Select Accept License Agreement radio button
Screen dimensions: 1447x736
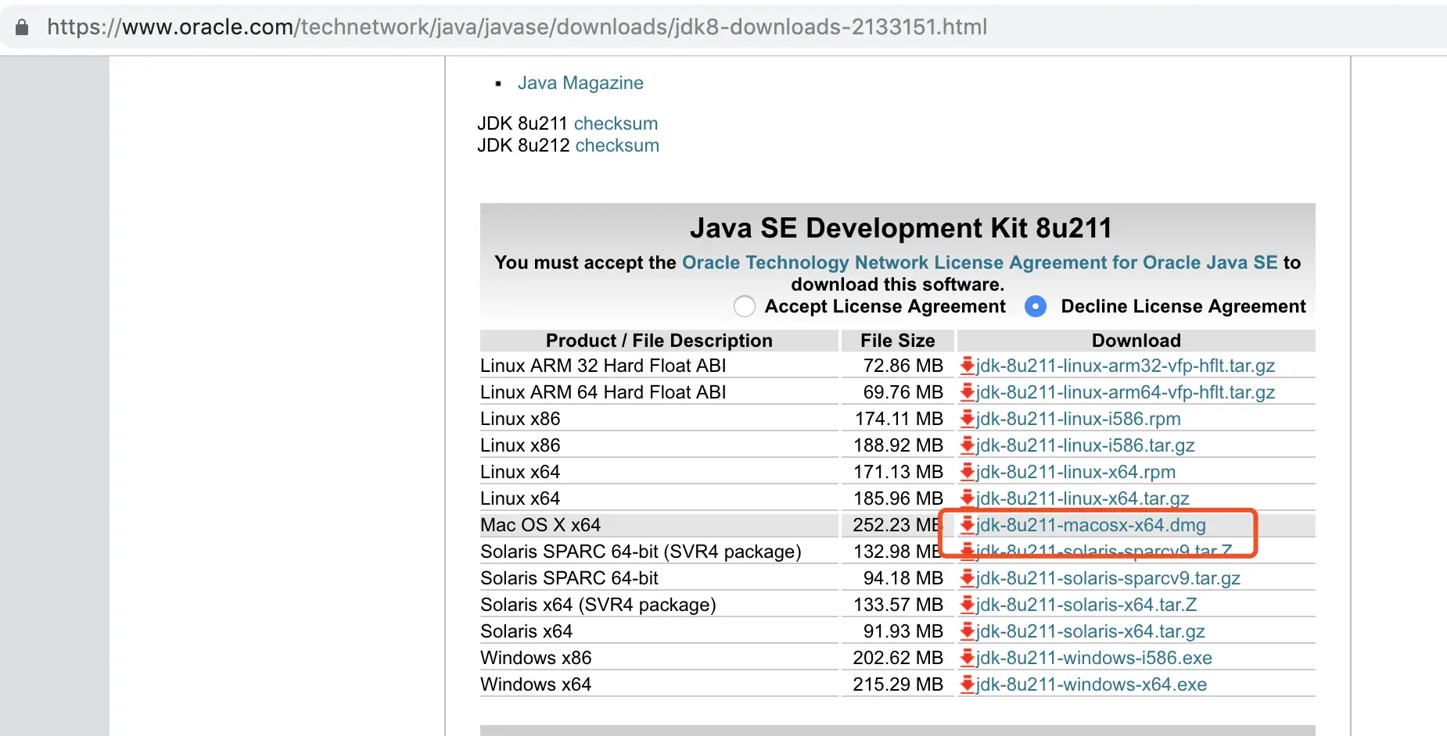745,306
